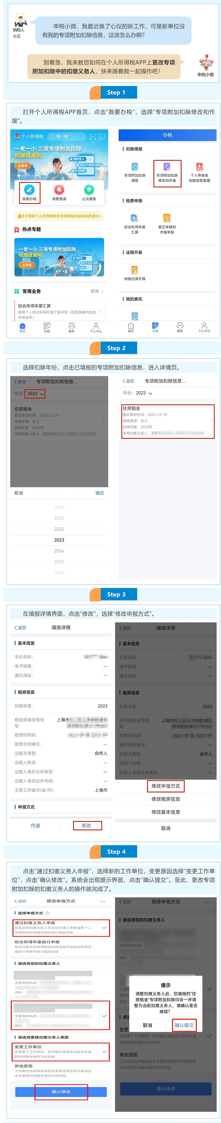Click 确认提交 in the 提示 dialog

184,1025
